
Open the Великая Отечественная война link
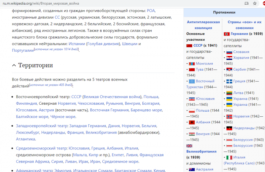pos(112,97)
